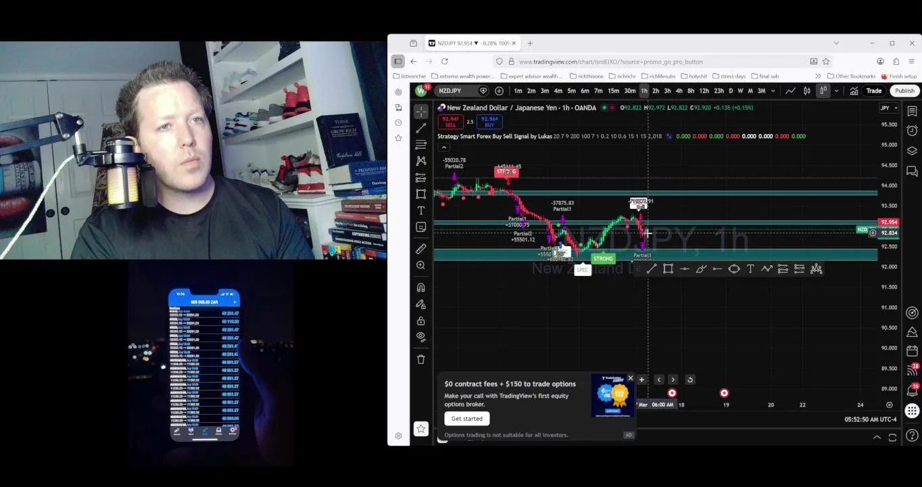Open the alerts clock icon in right sidebar
Viewport: 922px width, 487px height.
pos(912,131)
